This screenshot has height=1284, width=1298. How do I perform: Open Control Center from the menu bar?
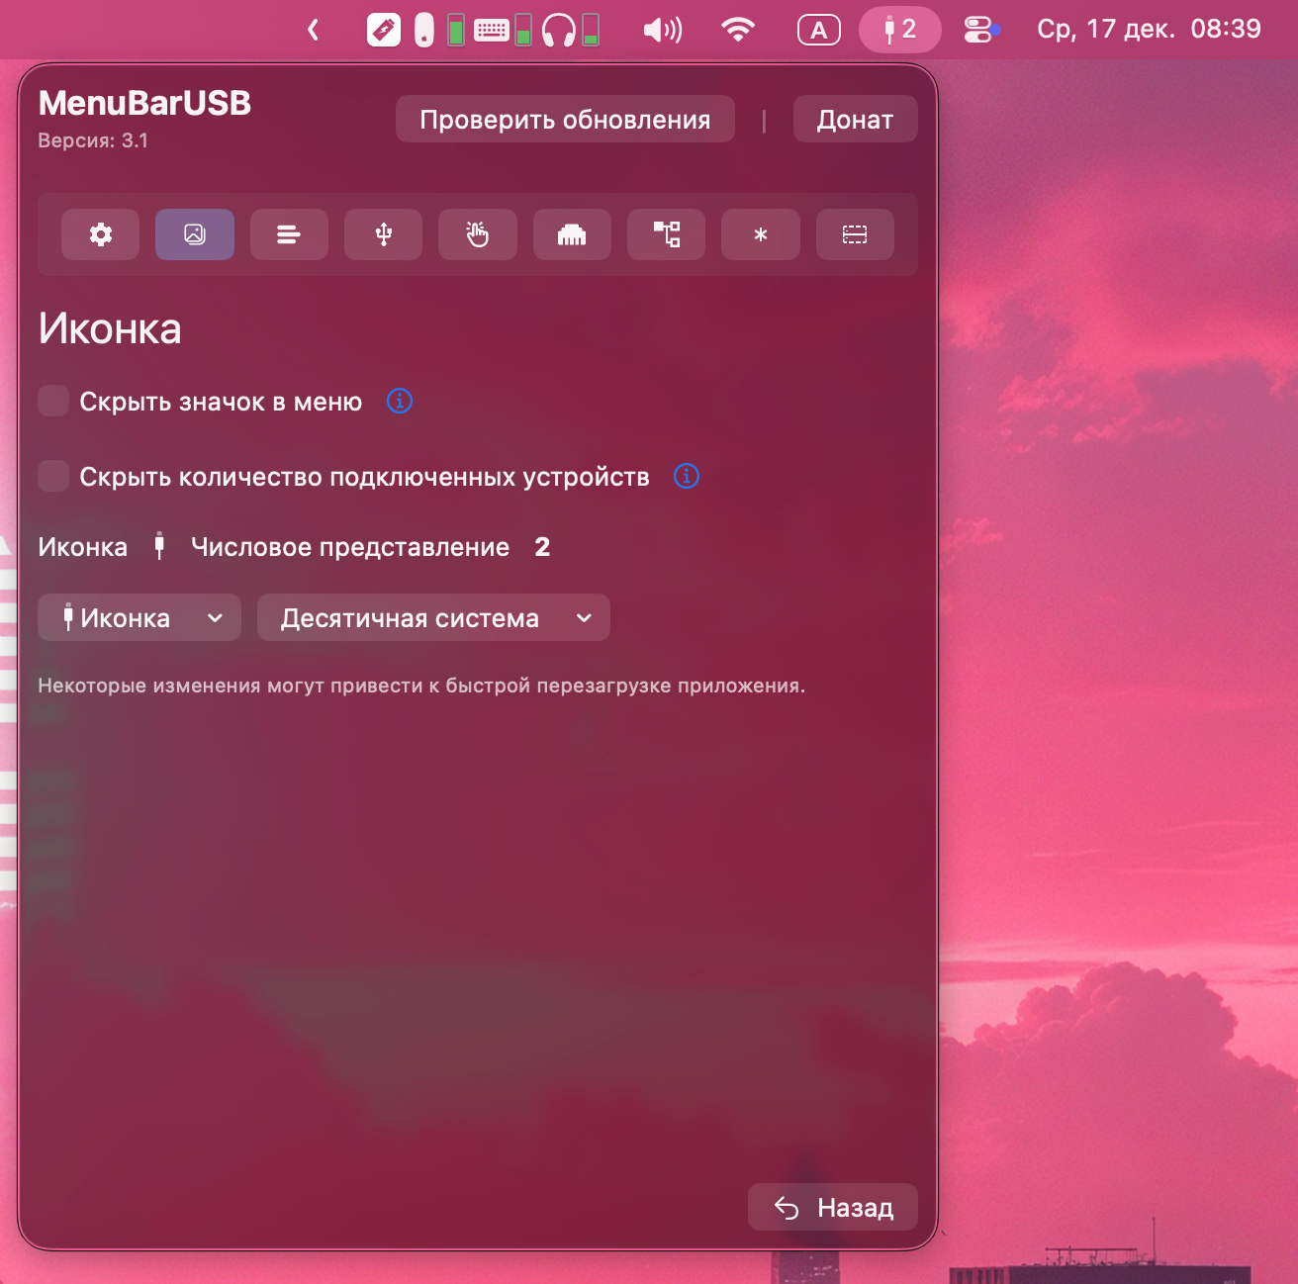[x=979, y=30]
